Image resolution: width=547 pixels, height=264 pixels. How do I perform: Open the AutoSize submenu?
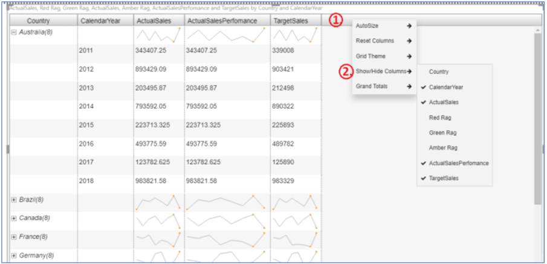click(x=384, y=26)
